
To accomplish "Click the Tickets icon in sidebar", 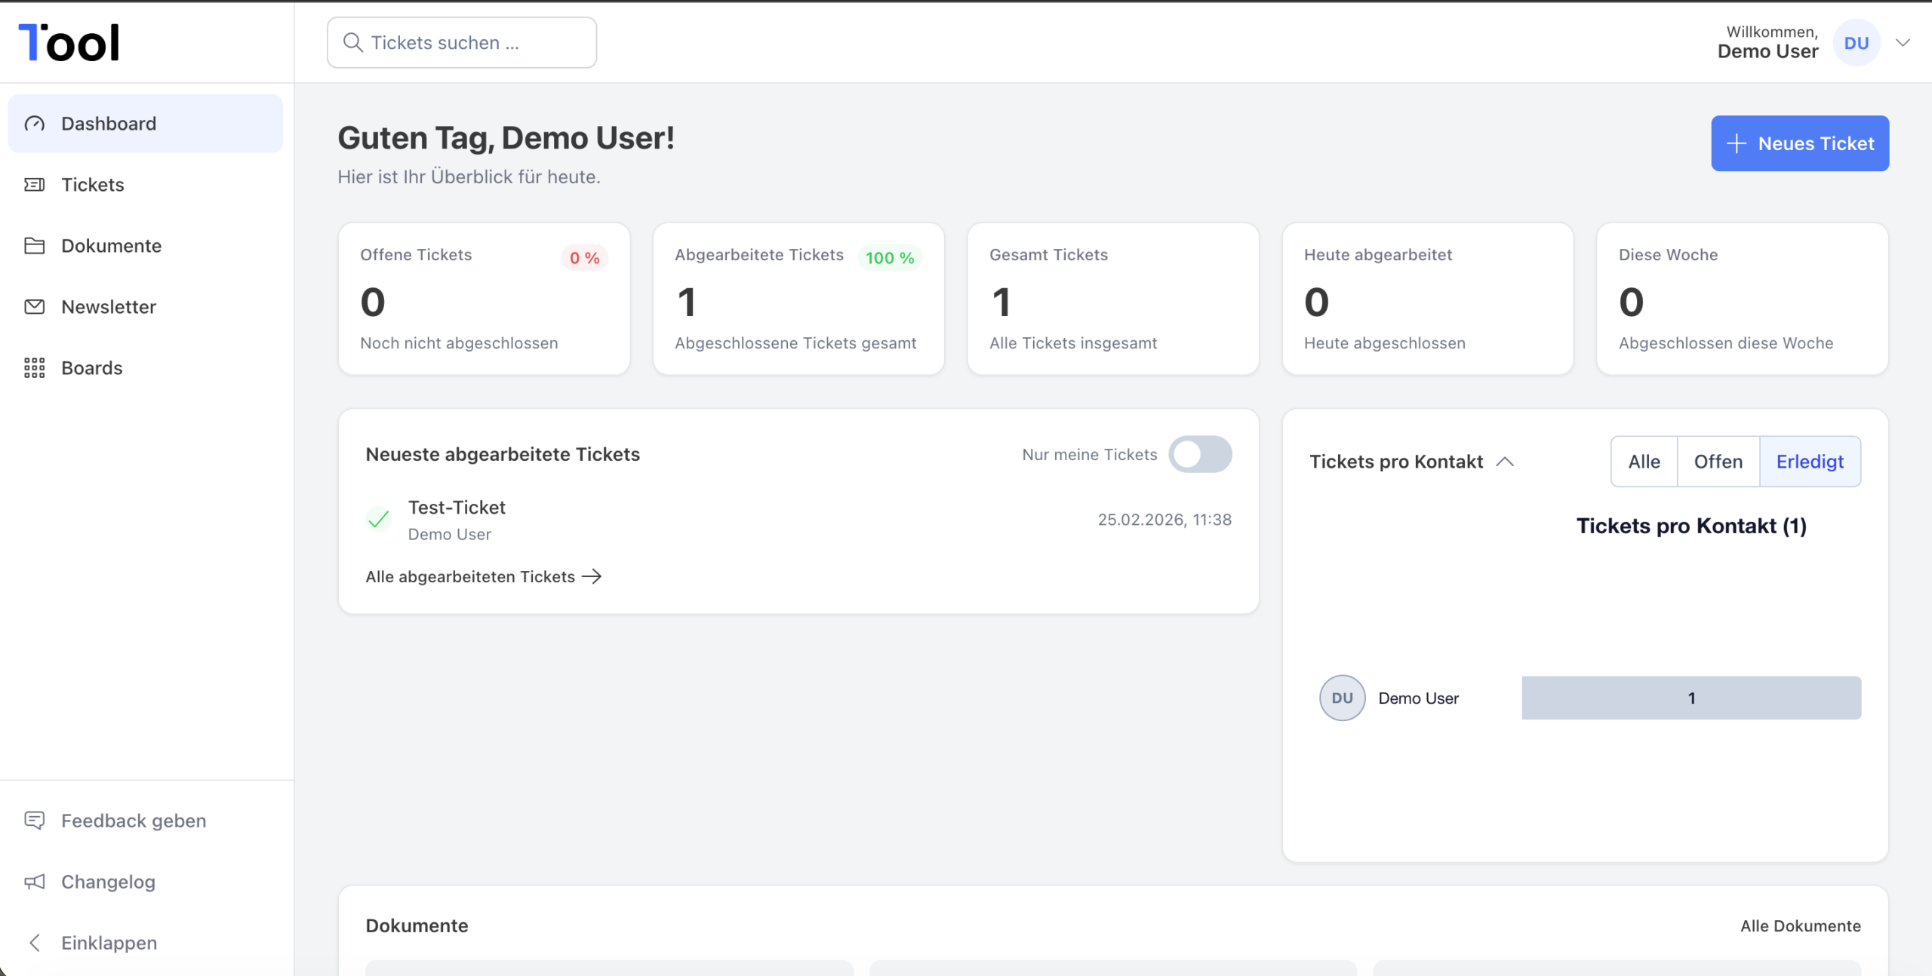I will [x=35, y=185].
